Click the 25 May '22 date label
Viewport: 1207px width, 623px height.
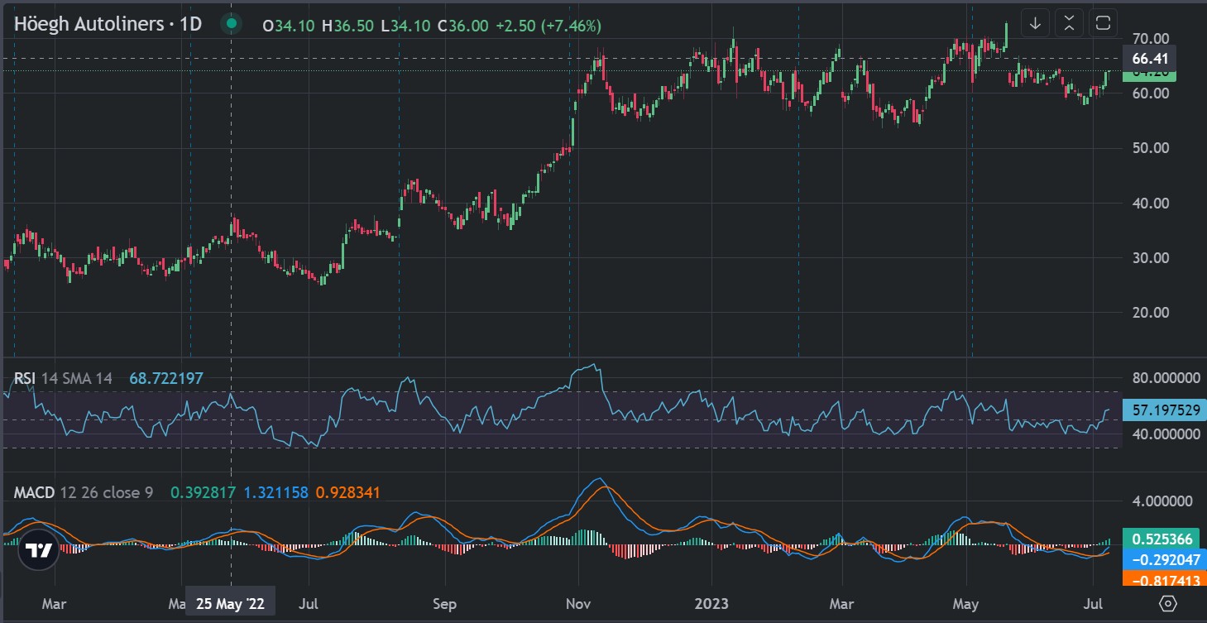[x=230, y=603]
